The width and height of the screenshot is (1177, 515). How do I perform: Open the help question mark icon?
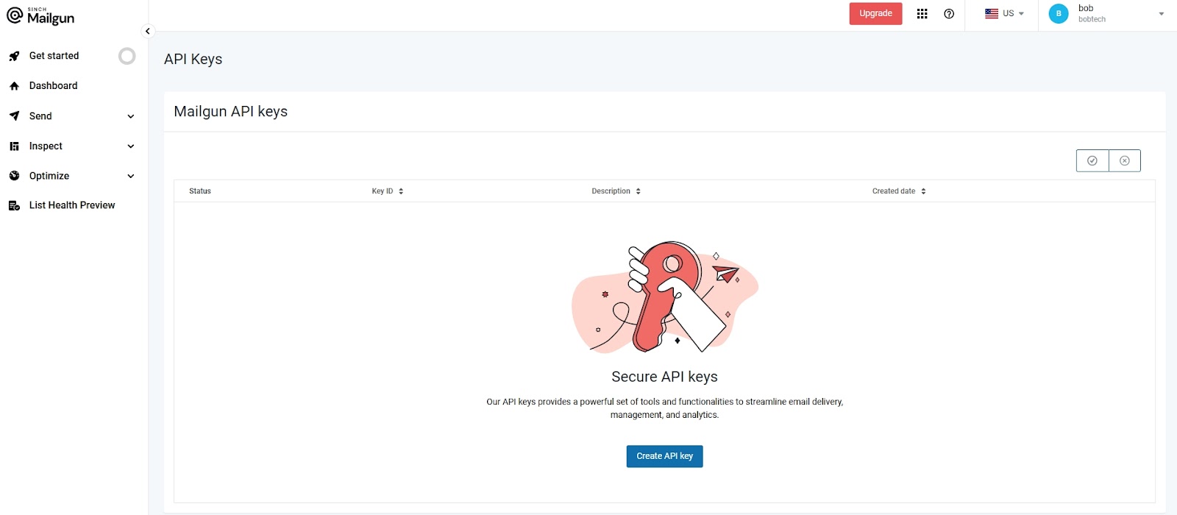949,14
